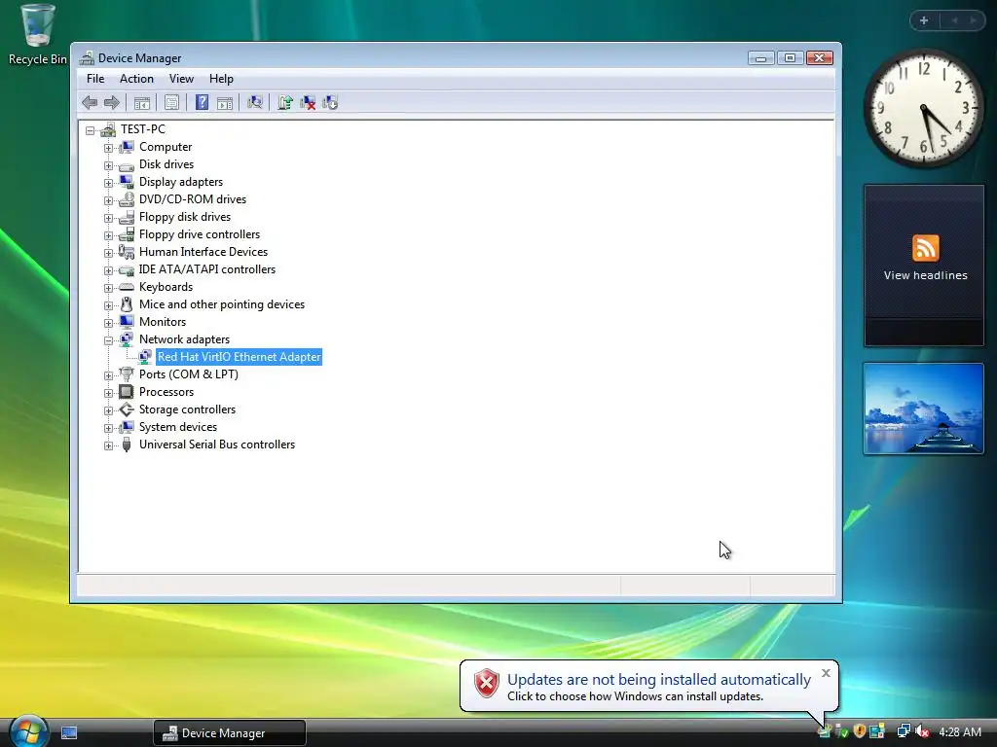
Task: Open Windows Security shield tray icon
Action: [860, 731]
